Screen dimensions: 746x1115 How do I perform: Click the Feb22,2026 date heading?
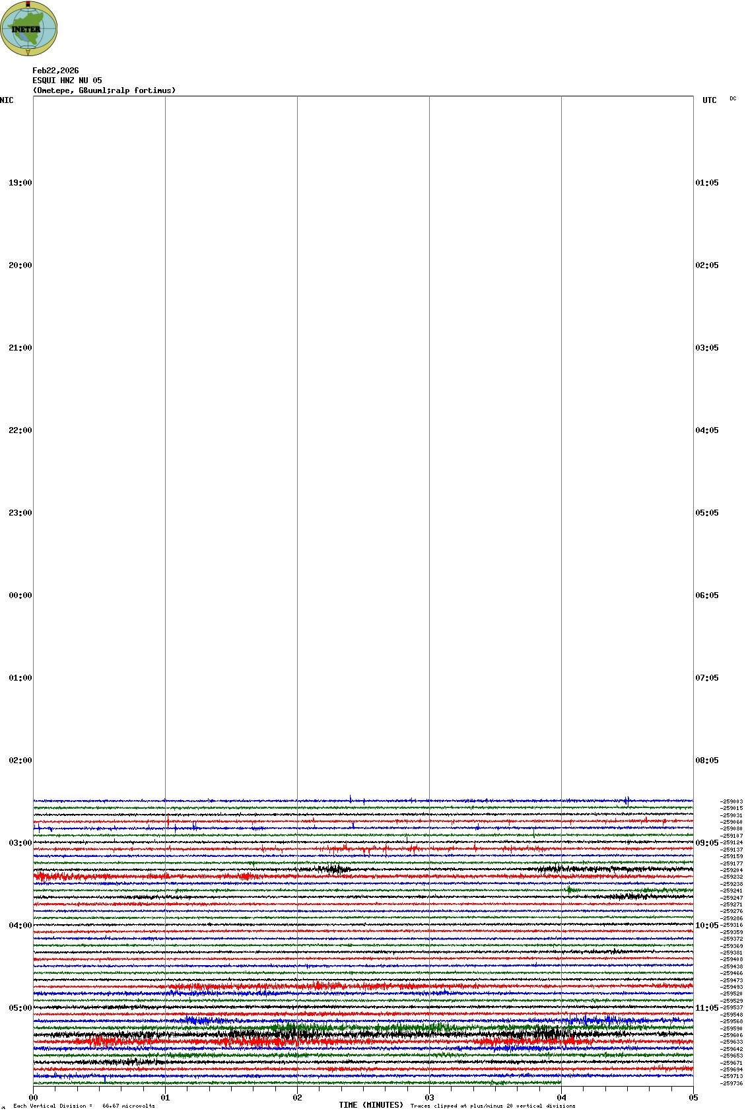coord(55,71)
